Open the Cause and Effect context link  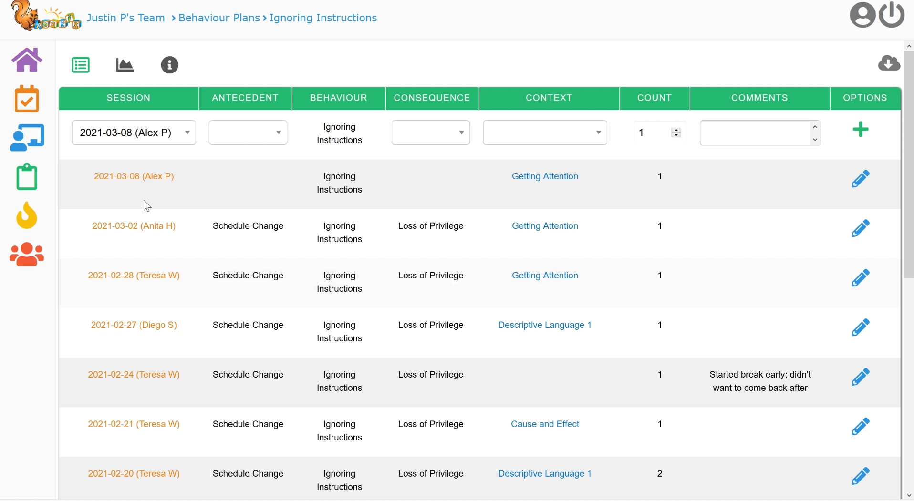click(545, 425)
